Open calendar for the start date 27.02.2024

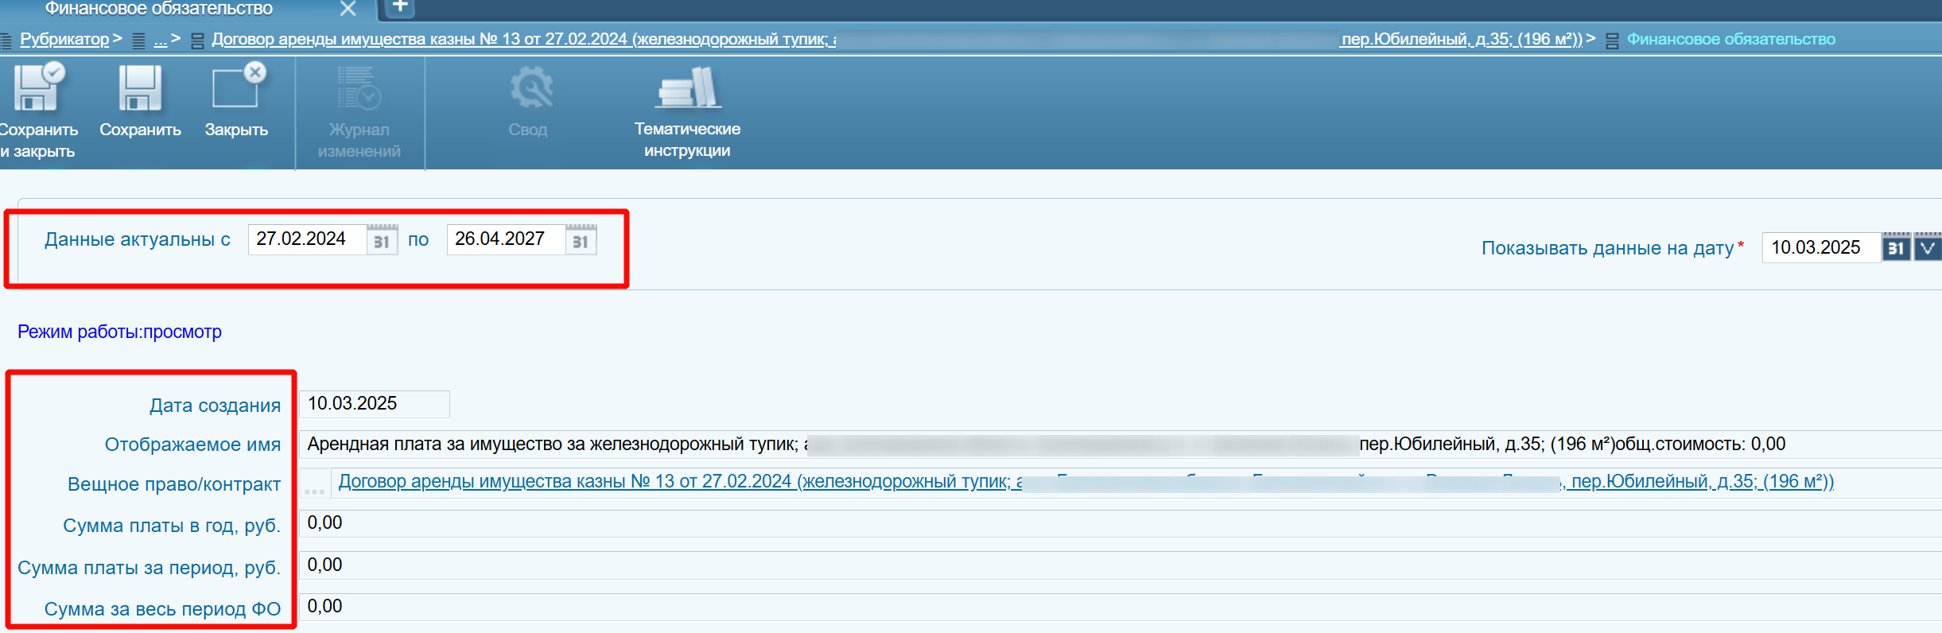pyautogui.click(x=382, y=240)
